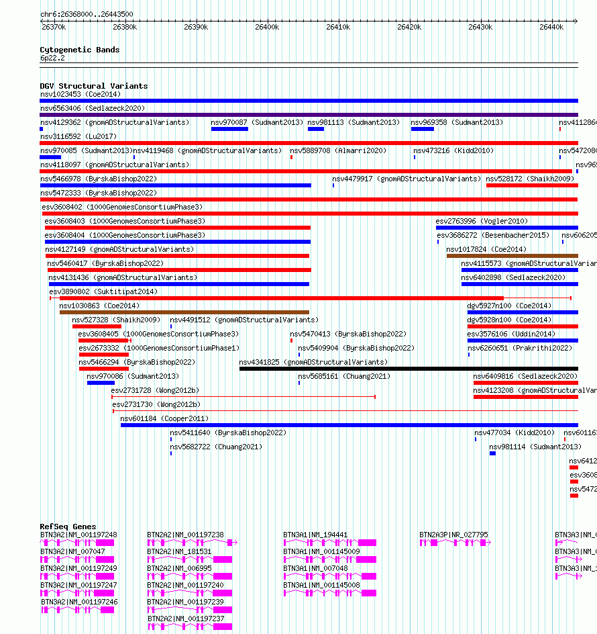Image resolution: width=597 pixels, height=634 pixels.
Task: Select nsv5889708 (Almarri2020) label
Action: 338,151
